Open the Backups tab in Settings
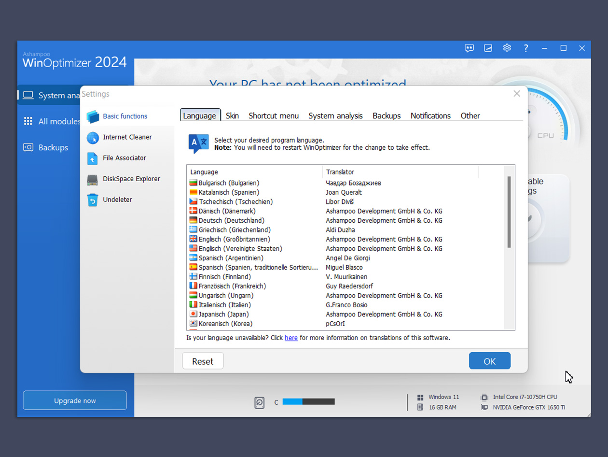This screenshot has width=608, height=457. pyautogui.click(x=387, y=115)
